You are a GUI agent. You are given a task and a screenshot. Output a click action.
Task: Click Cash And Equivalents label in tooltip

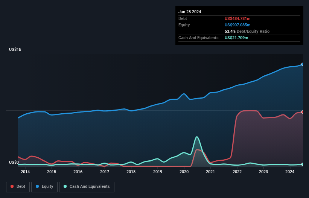(198, 38)
